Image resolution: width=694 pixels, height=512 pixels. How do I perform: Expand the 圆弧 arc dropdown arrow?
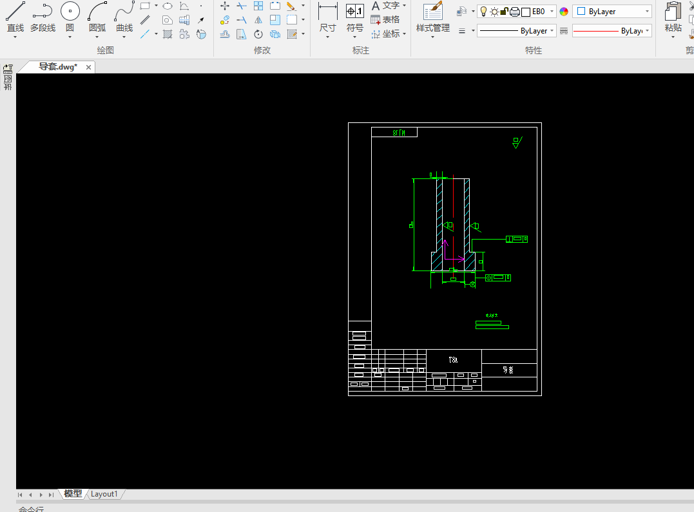97,37
